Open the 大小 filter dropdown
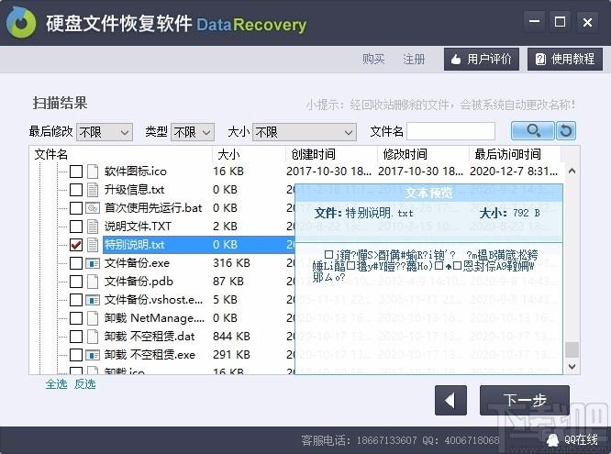 point(305,132)
